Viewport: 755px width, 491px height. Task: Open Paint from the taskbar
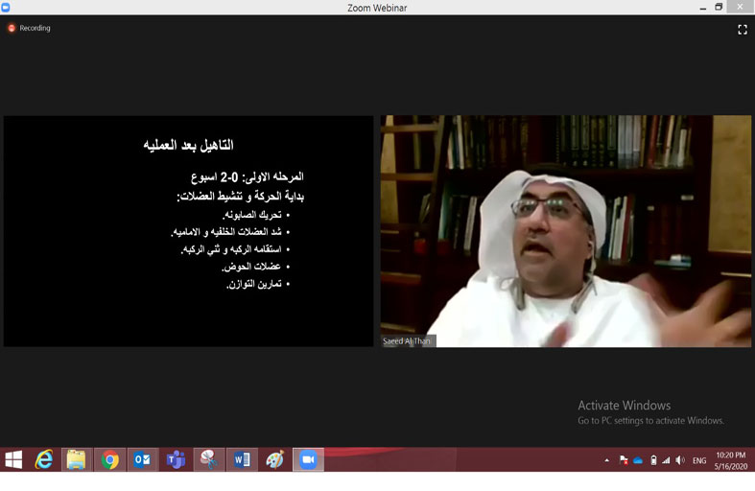274,460
